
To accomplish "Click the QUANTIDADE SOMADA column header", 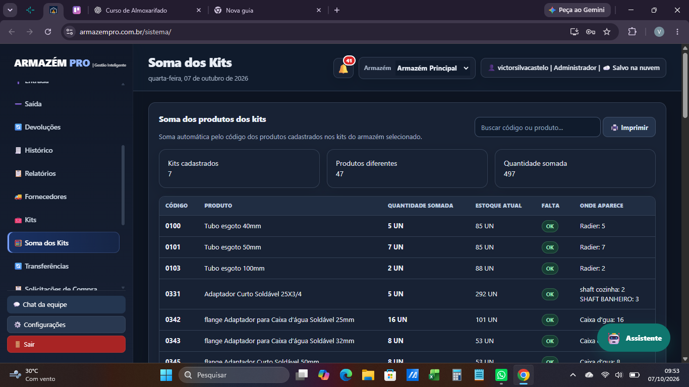I will 420,206.
